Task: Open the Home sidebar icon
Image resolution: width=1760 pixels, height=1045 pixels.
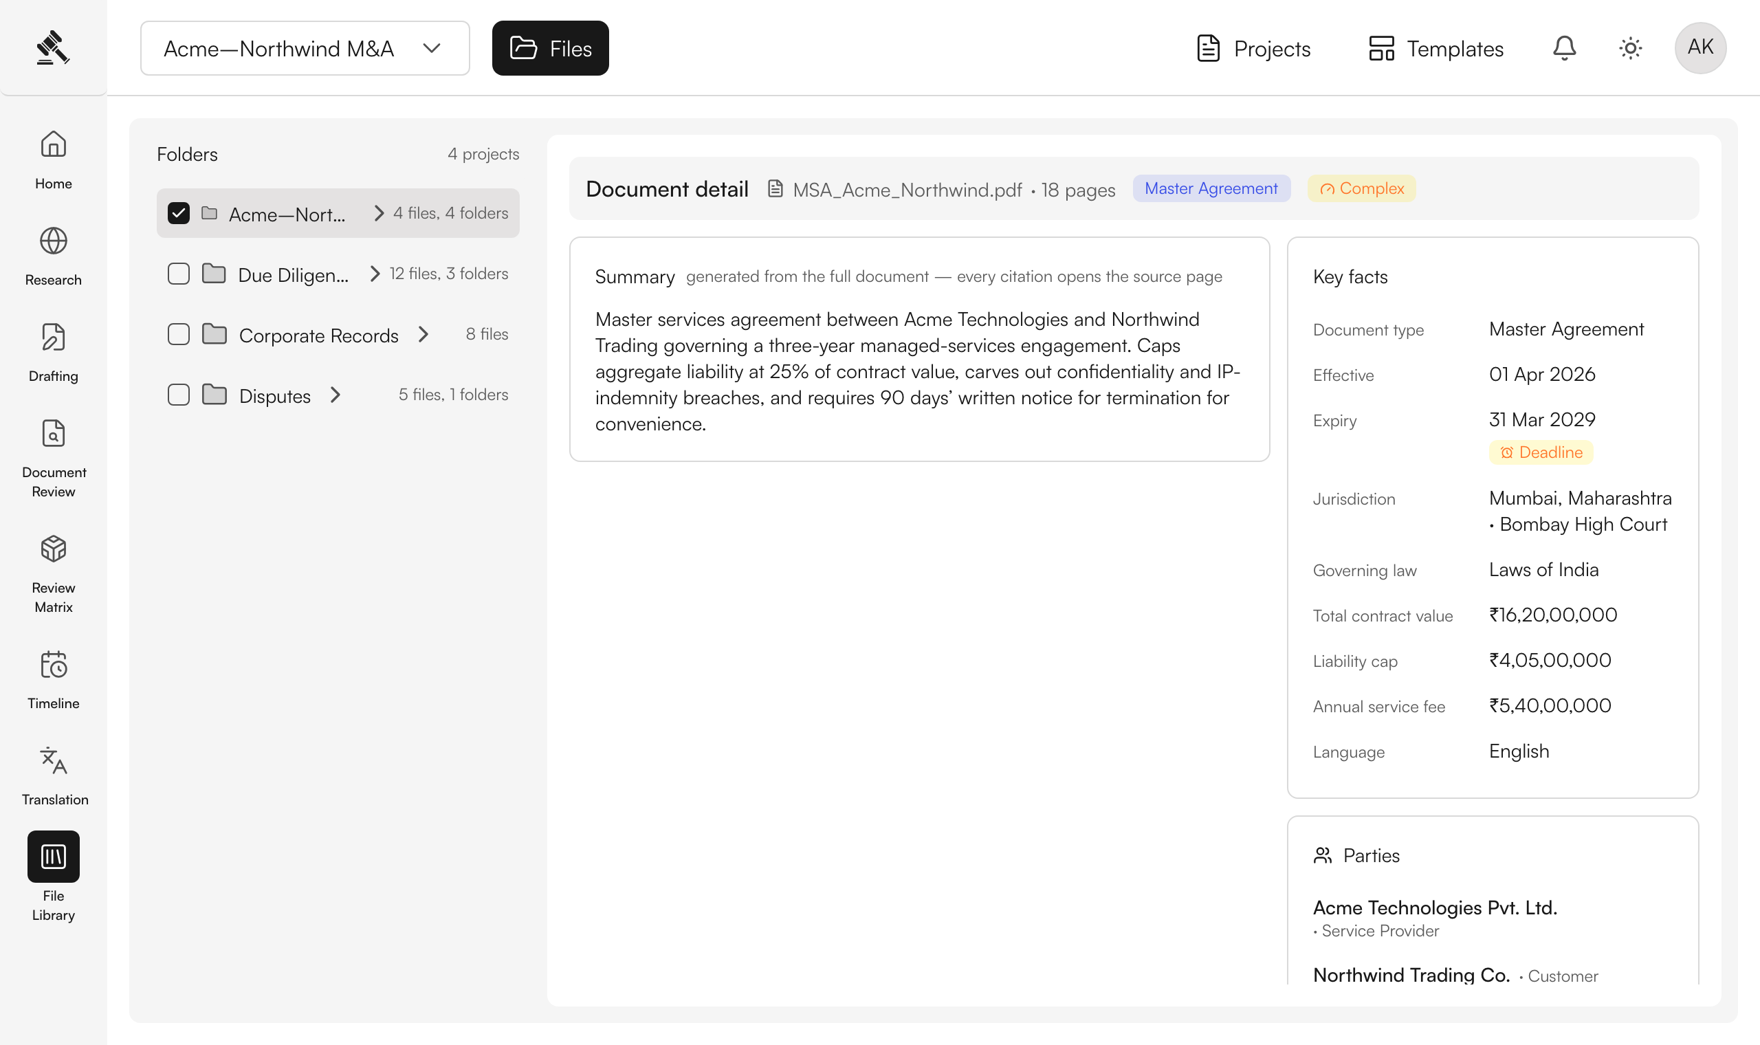Action: 54,144
